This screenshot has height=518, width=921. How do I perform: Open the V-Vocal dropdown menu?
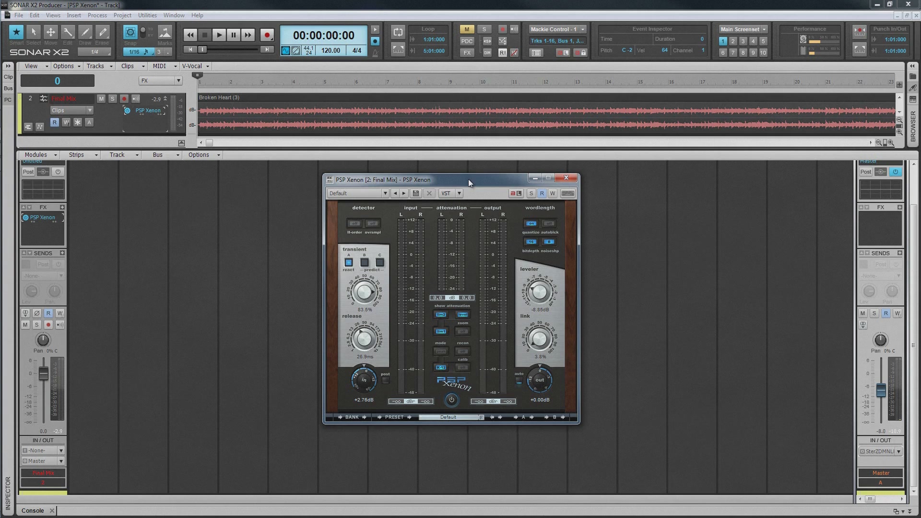click(195, 66)
